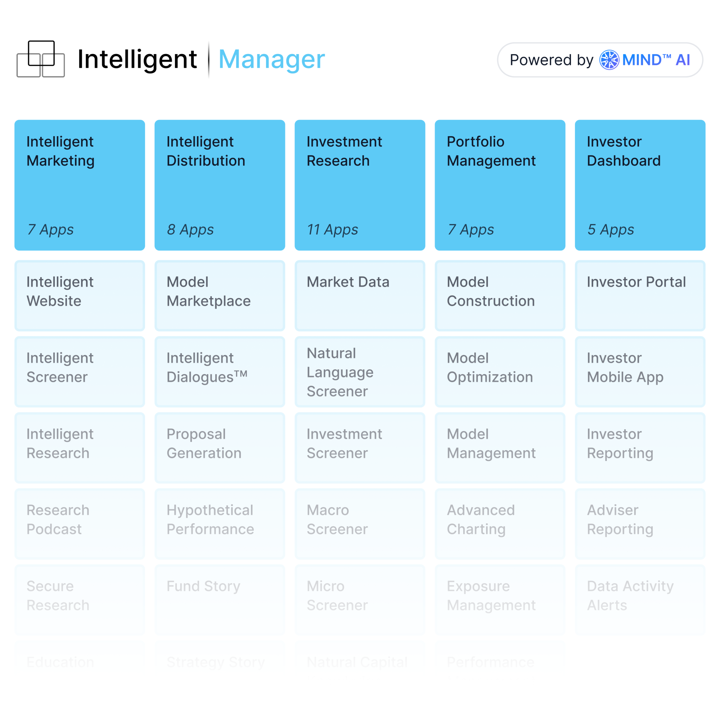Open the Intelligent Website app

(x=80, y=295)
